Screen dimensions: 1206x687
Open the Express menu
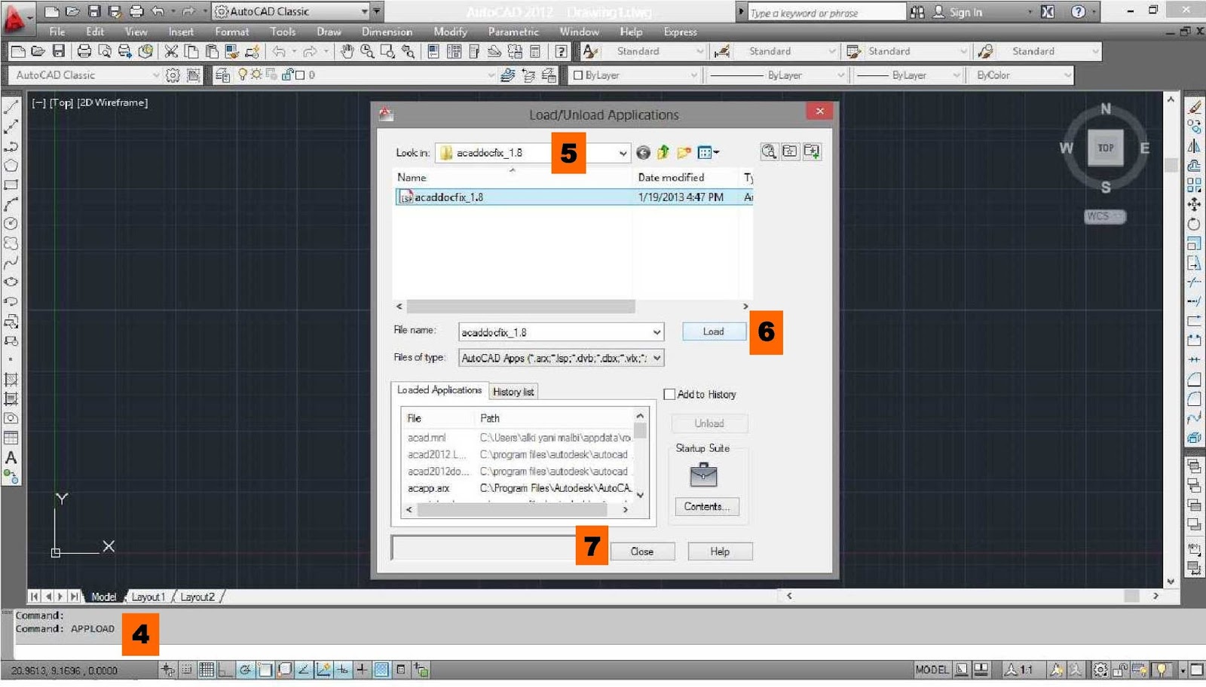(x=680, y=32)
